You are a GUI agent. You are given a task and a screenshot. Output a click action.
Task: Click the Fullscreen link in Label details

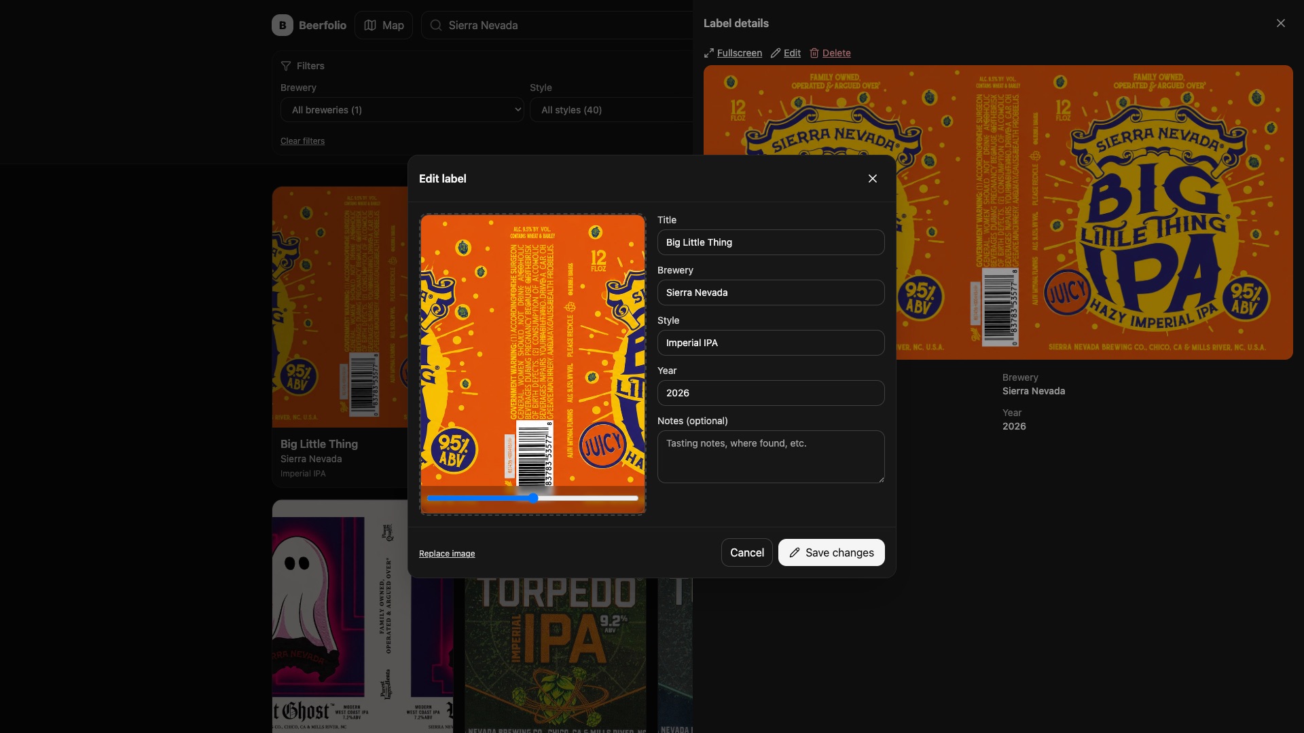(x=739, y=53)
